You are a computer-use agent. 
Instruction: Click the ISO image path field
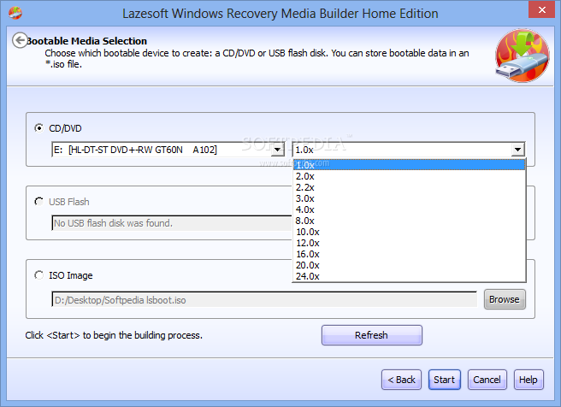264,299
